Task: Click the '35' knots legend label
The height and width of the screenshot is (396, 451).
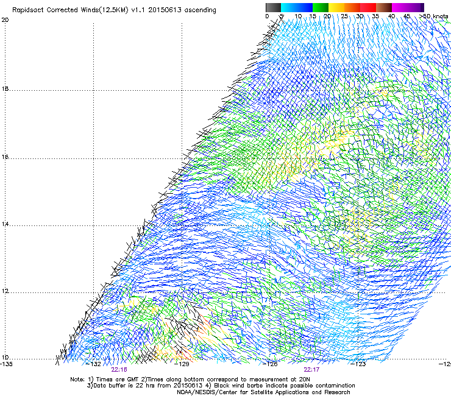Action: pyautogui.click(x=375, y=16)
